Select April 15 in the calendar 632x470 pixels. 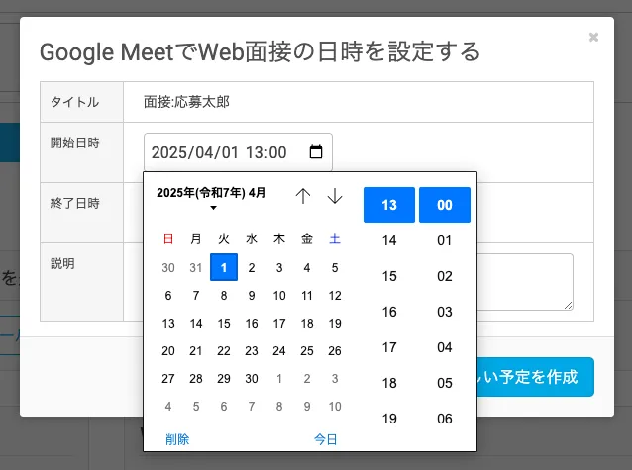[224, 323]
